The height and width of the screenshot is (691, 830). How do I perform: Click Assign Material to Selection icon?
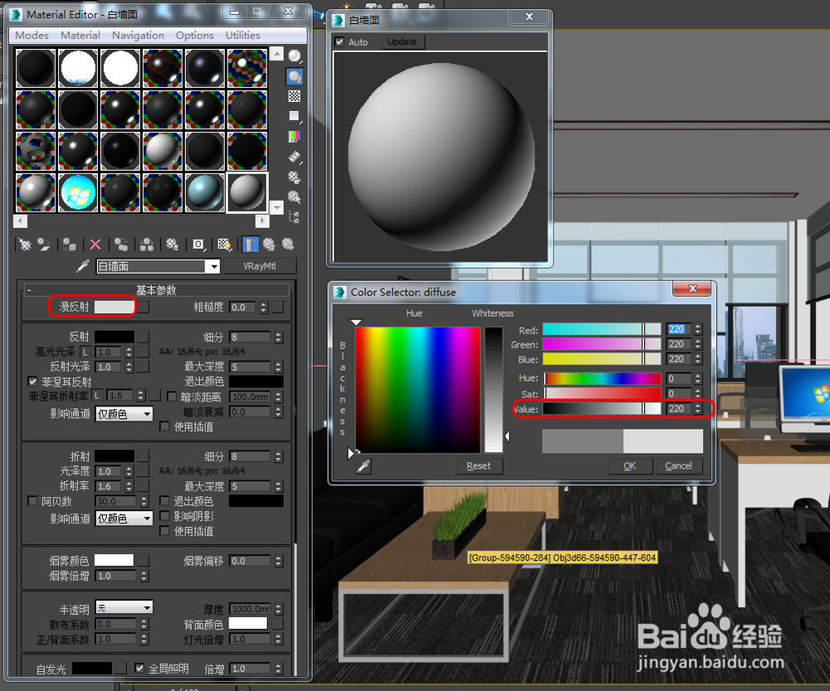click(70, 244)
